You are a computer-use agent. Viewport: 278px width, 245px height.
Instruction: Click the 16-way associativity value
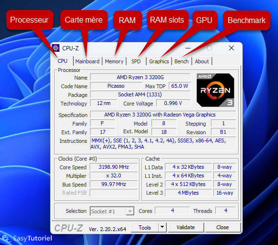[224, 193]
